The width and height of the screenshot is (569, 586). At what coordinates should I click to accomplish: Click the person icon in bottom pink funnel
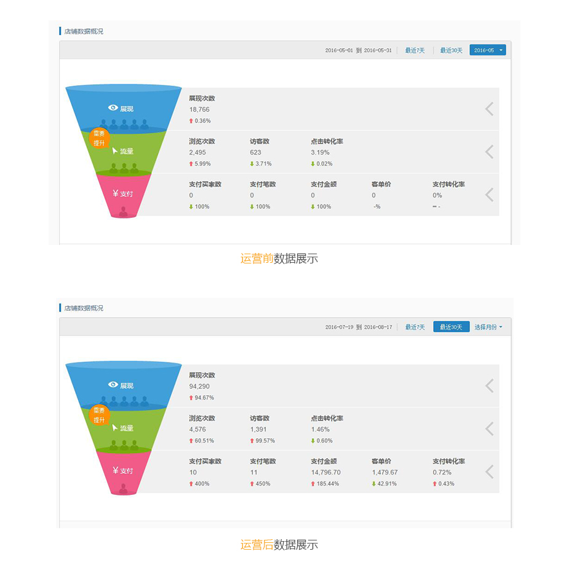pyautogui.click(x=123, y=489)
